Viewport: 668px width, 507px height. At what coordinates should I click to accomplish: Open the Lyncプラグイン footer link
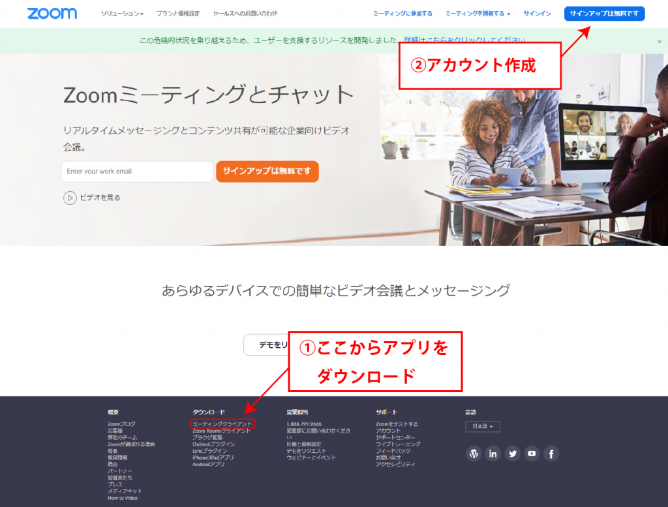point(209,451)
